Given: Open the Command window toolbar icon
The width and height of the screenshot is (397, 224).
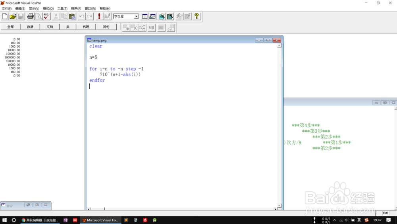Looking at the screenshot, I should (145, 16).
